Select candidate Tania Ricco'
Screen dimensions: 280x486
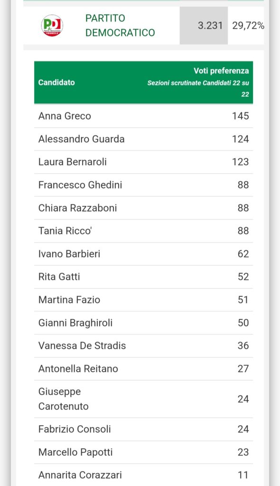tap(144, 231)
